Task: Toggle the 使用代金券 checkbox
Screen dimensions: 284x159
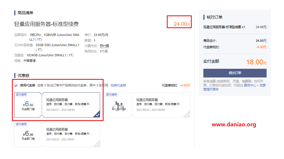Action: (x=16, y=85)
